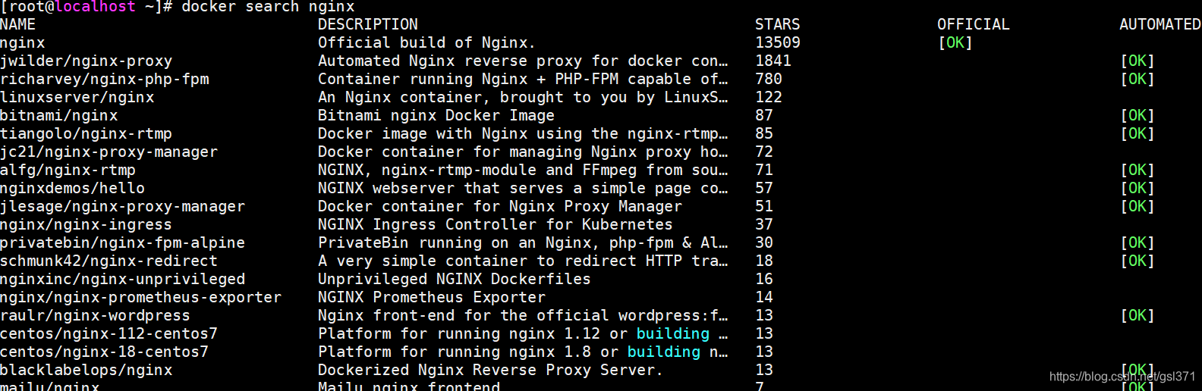This screenshot has height=391, width=1202.
Task: Select the nginxinc/nginx-unprivileged image name
Action: (x=123, y=279)
